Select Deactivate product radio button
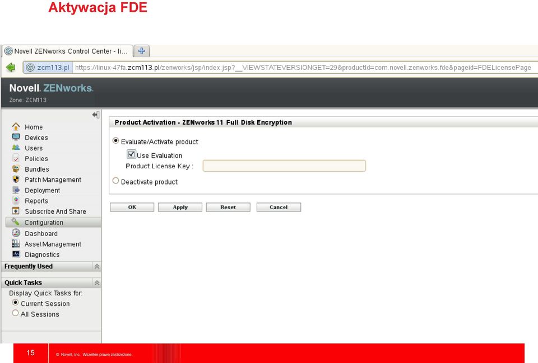Image resolution: width=538 pixels, height=363 pixels. pos(116,181)
